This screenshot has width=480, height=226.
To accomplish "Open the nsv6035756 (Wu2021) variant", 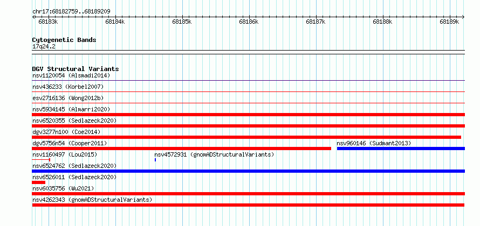I will click(x=63, y=188).
